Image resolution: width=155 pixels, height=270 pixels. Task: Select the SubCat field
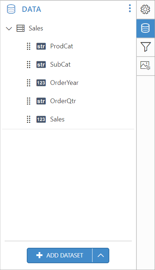pos(60,64)
